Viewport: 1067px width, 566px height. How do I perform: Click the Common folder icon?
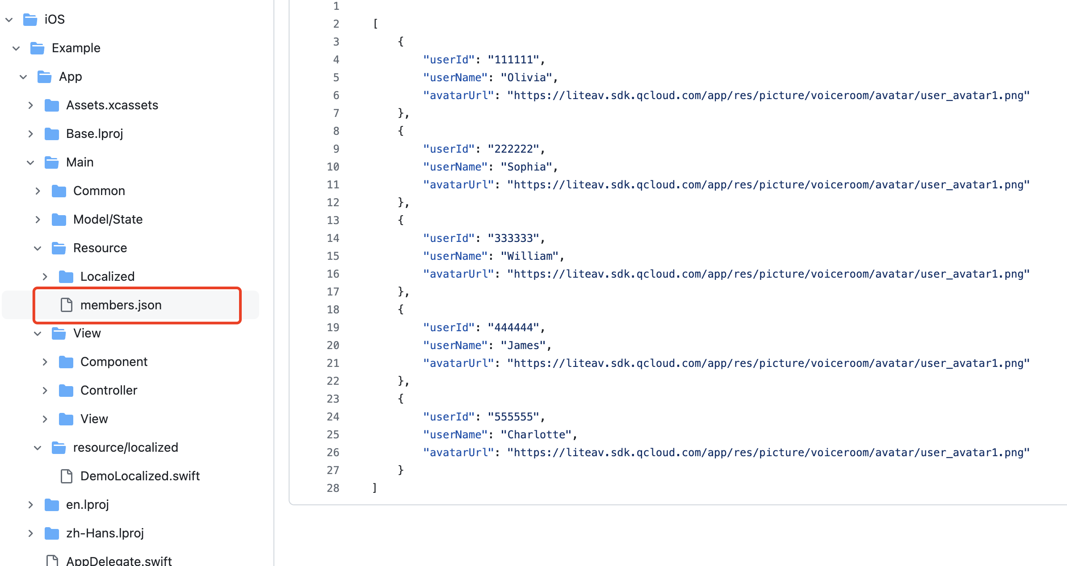[x=59, y=191]
